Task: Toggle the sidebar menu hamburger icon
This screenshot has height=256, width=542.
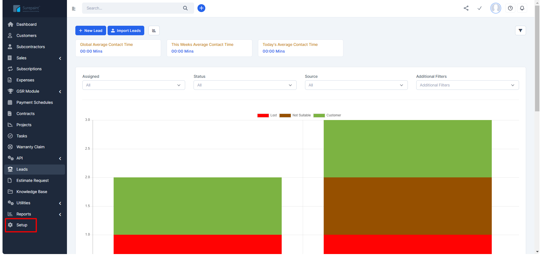Action: tap(74, 9)
